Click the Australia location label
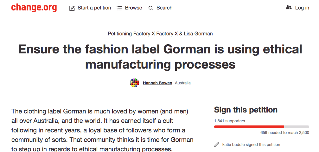319x152 pixels. point(183,83)
